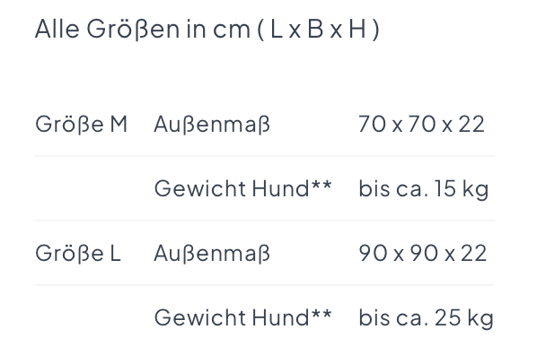Click divider line below Größe M Außenmaß row
546x364 pixels.
(265, 156)
